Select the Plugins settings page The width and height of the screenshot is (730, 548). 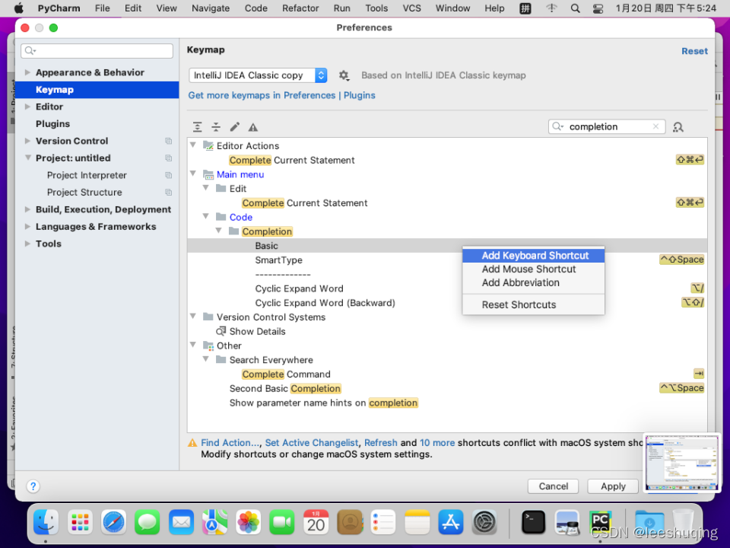52,124
